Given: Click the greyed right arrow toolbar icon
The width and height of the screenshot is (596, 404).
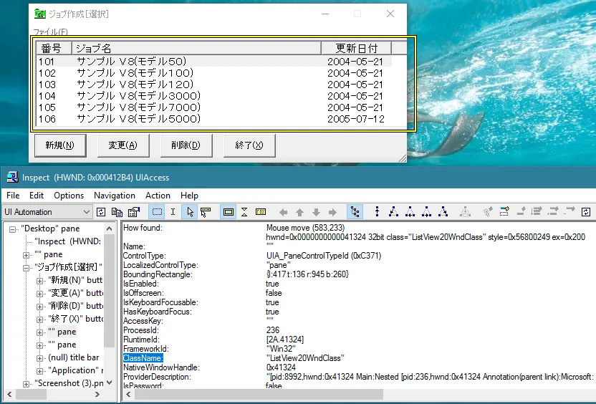Looking at the screenshot, I should click(x=332, y=213).
